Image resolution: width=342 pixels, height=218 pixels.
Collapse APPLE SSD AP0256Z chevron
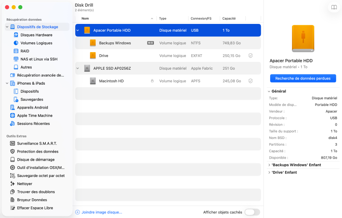click(78, 68)
